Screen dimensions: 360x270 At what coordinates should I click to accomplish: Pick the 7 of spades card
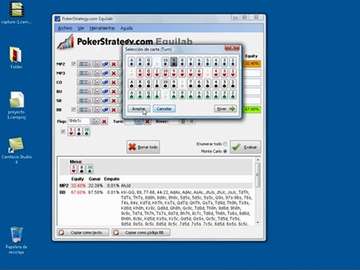pyautogui.click(x=190, y=84)
